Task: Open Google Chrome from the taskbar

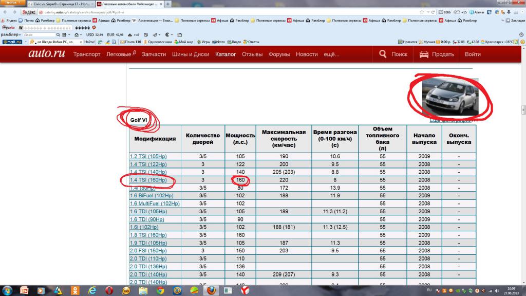Action: coord(160,290)
